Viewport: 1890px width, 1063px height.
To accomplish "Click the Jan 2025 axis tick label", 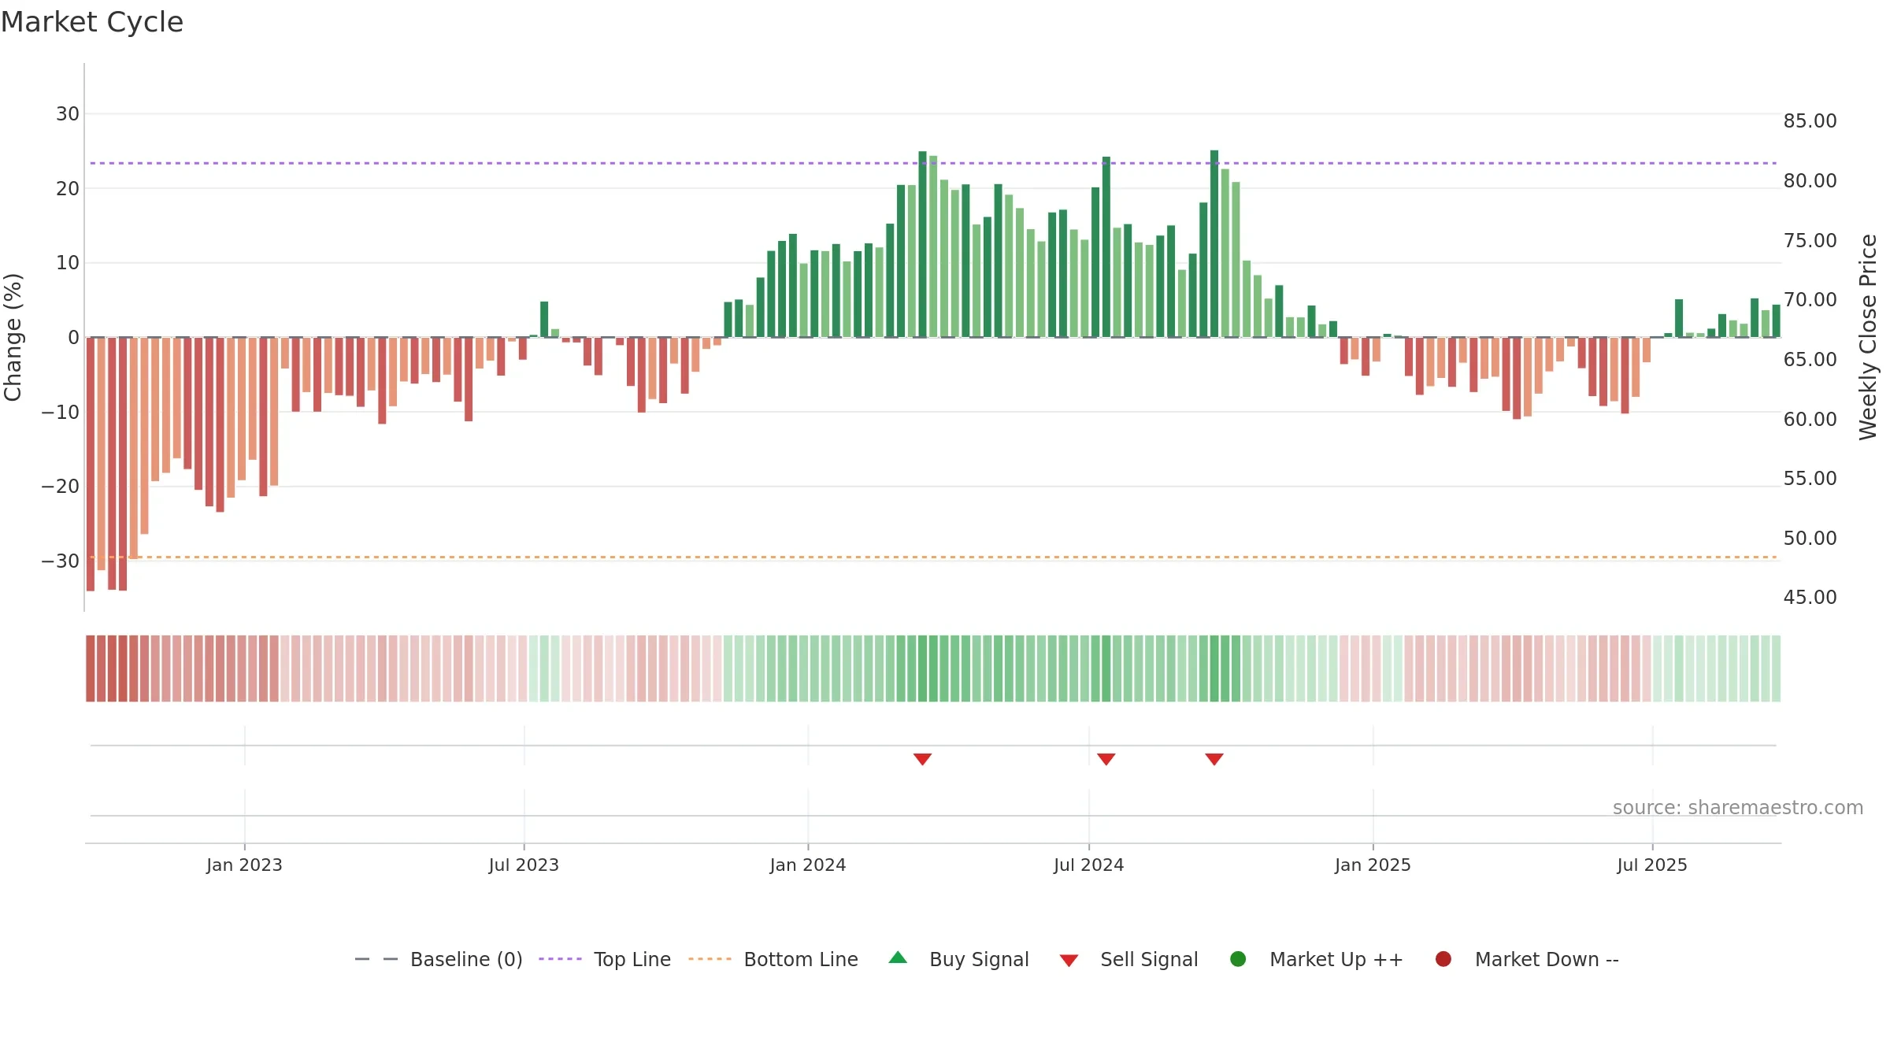I will point(1373,865).
